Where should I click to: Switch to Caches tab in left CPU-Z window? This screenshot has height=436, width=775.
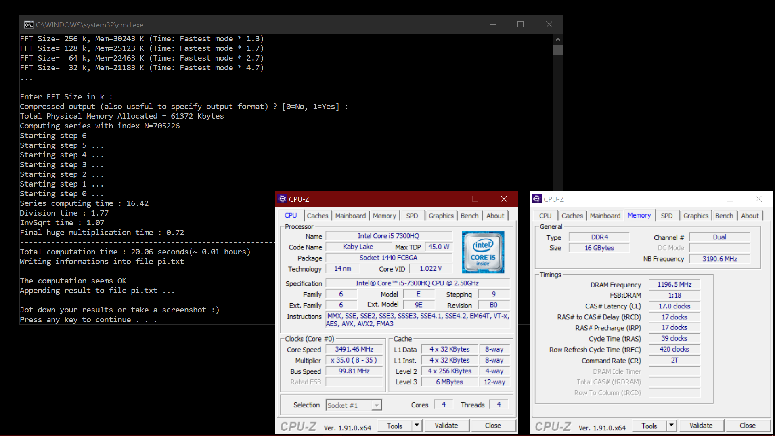tap(318, 216)
